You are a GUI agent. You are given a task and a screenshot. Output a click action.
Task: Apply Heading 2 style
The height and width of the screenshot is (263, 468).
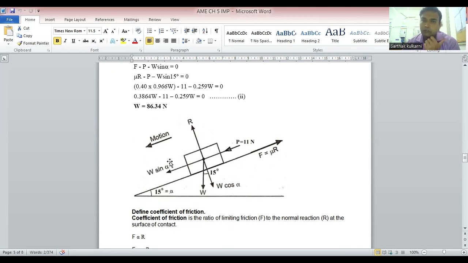310,36
